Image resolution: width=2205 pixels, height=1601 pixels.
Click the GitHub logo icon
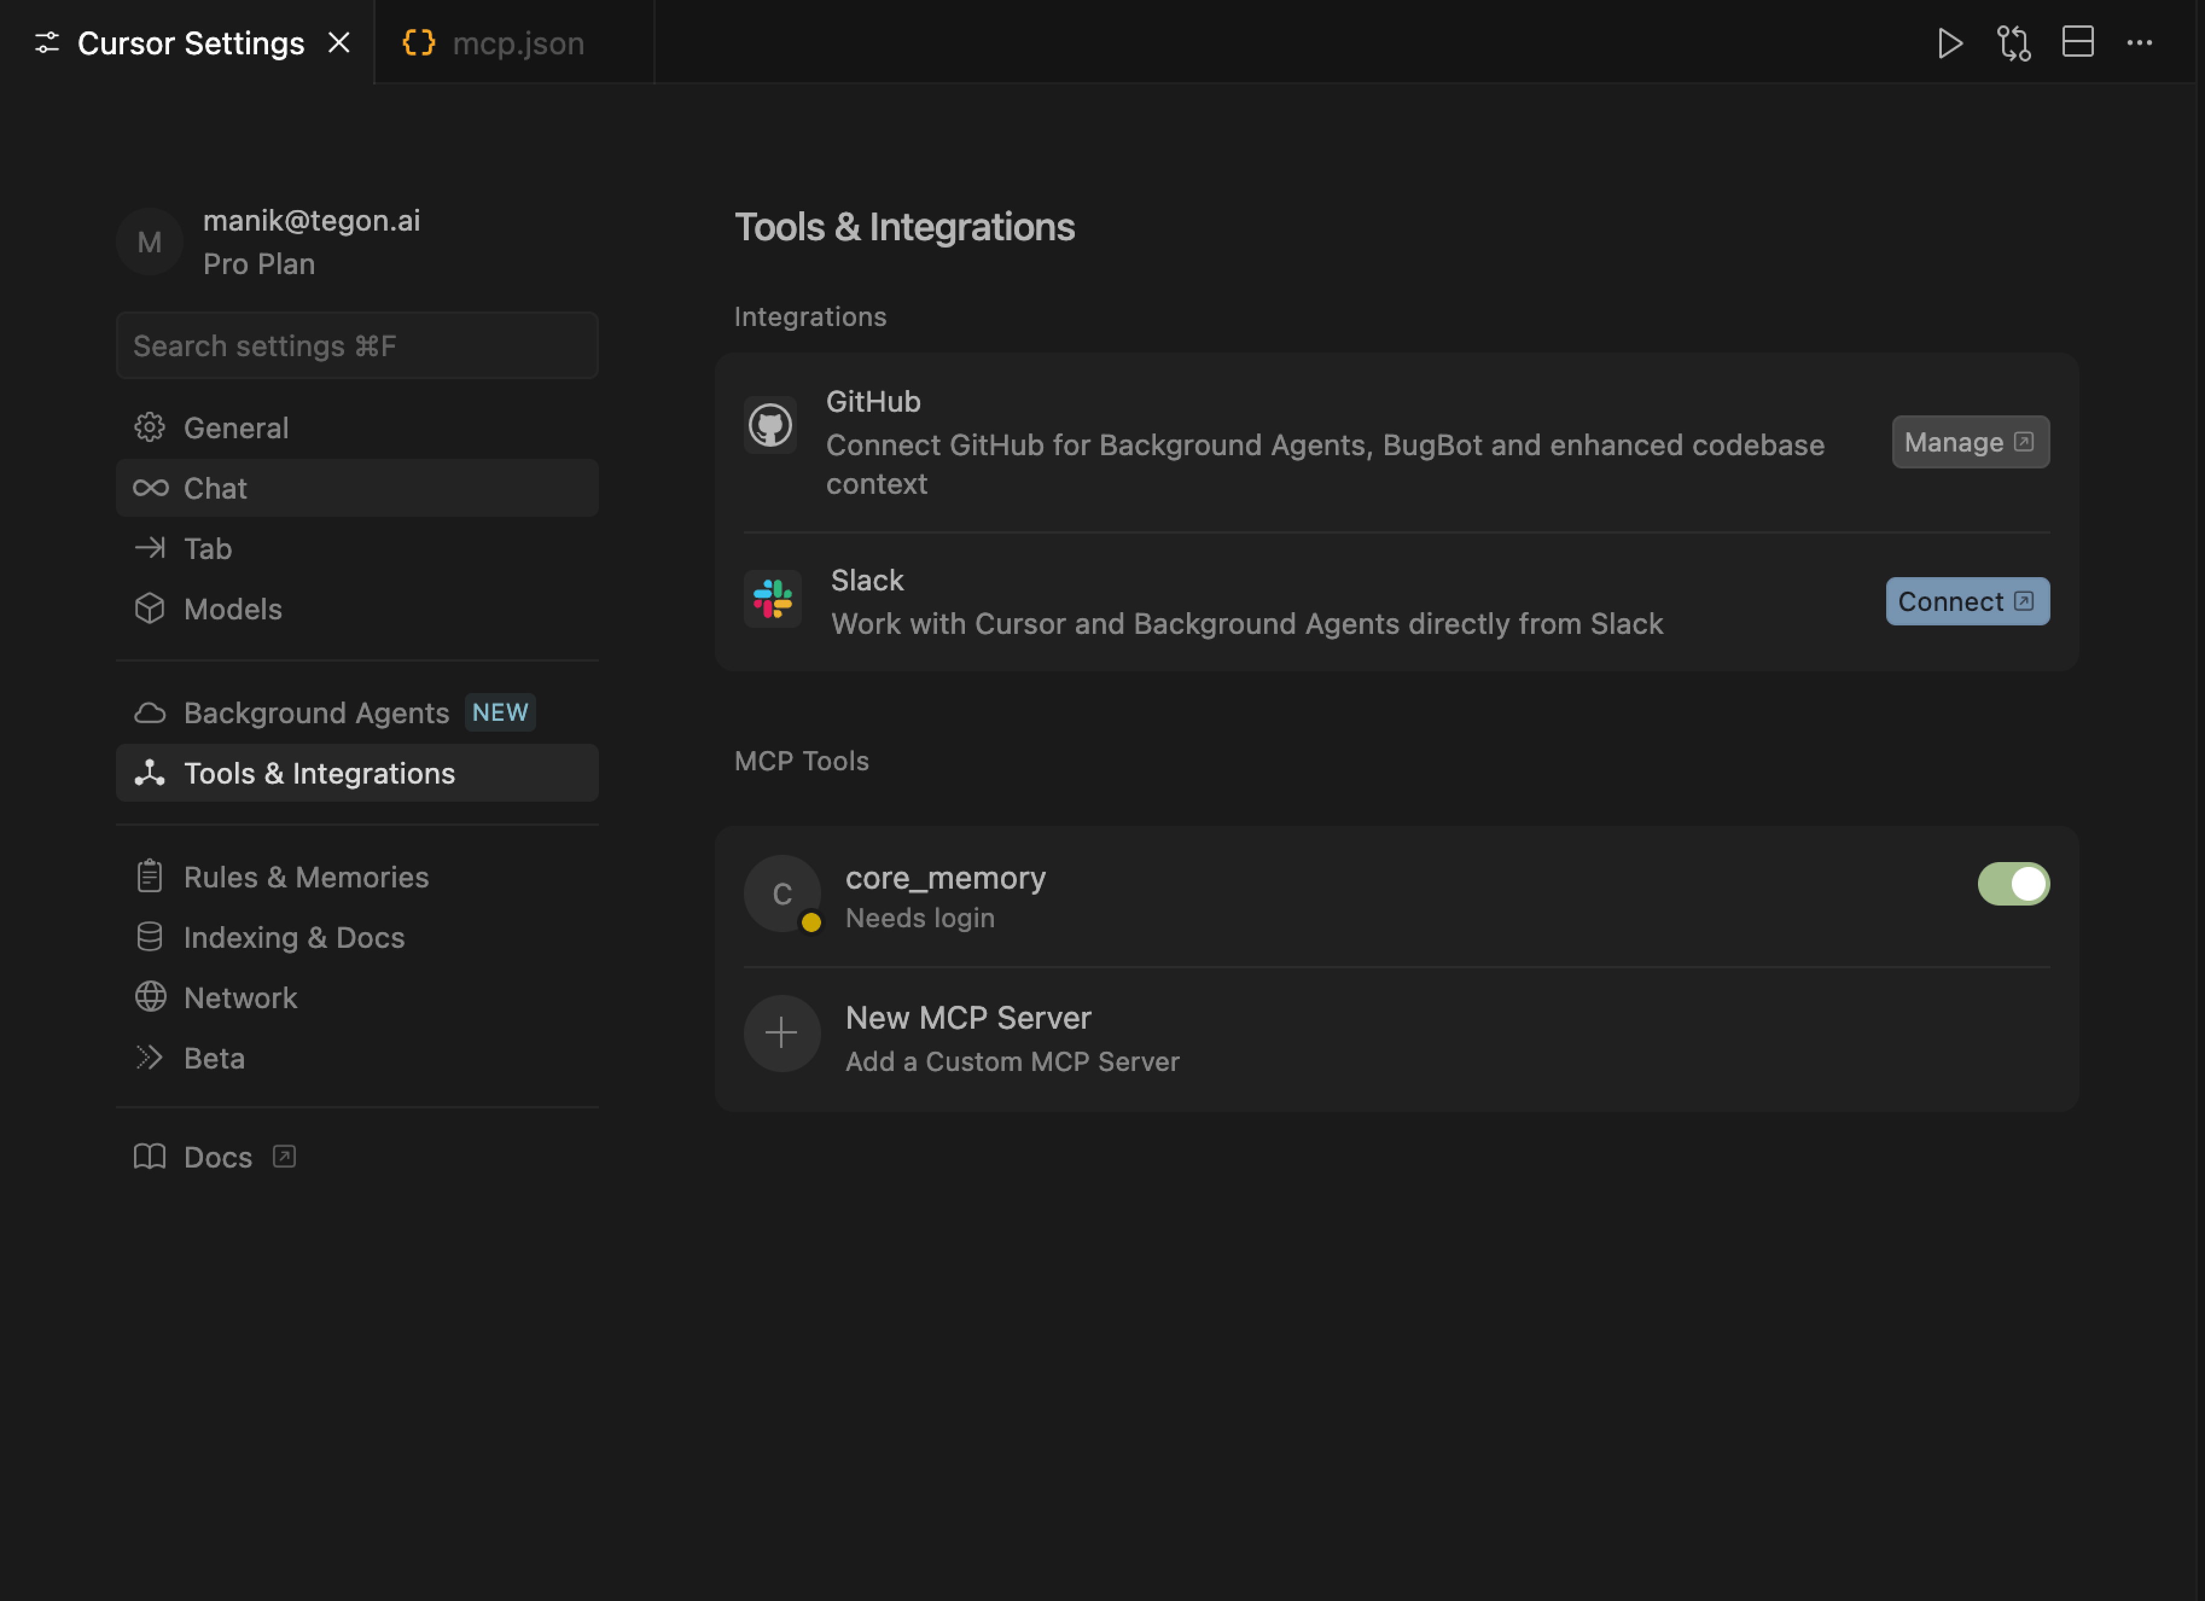[x=770, y=425]
